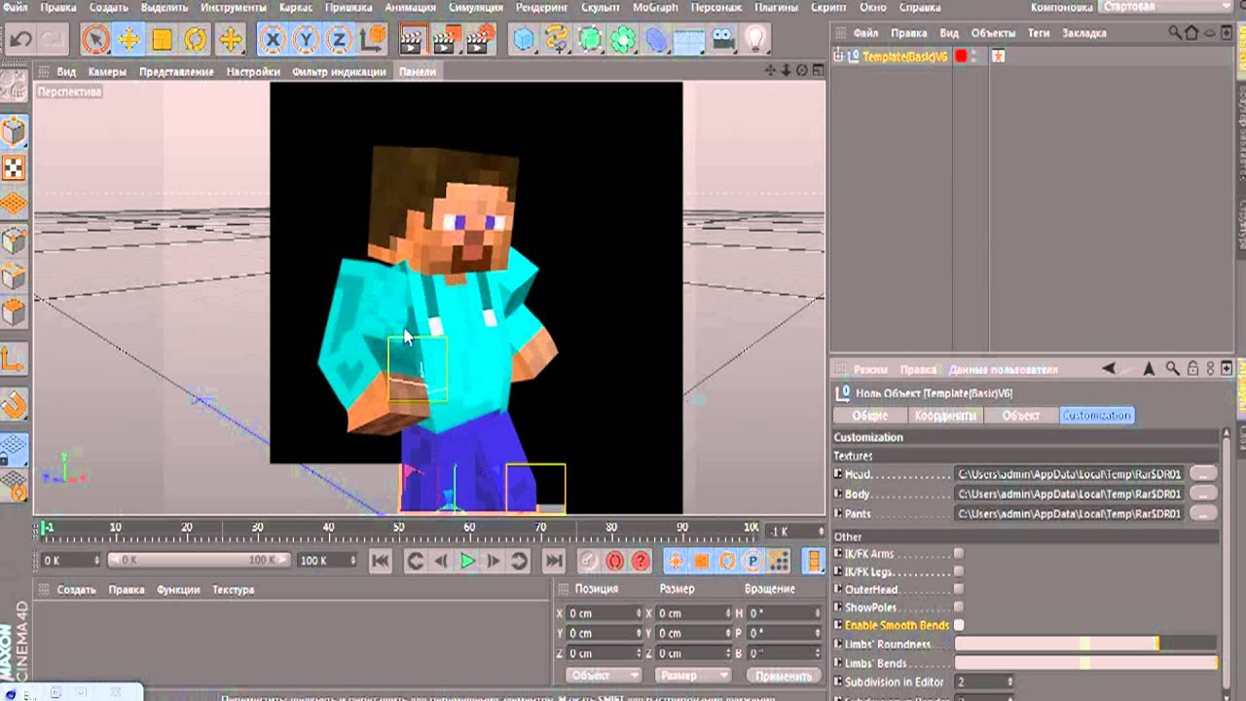Switch to the Customization tab
The width and height of the screenshot is (1246, 701).
coord(1097,416)
